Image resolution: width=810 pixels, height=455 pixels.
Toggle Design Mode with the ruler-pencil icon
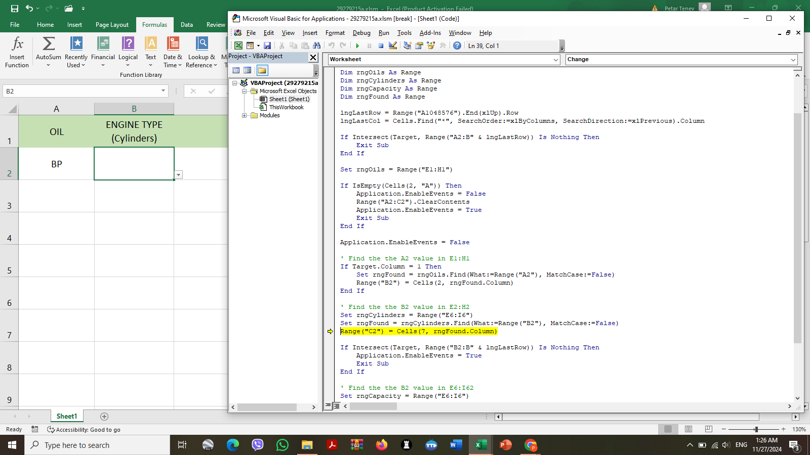click(x=393, y=45)
